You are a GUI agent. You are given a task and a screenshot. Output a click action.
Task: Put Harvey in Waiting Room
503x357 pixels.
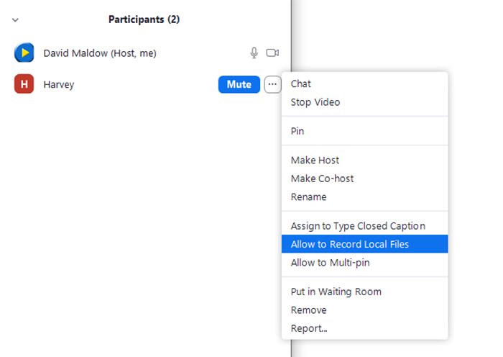point(336,292)
